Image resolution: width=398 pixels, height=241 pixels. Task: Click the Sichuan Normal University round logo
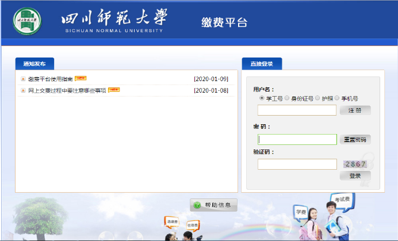pyautogui.click(x=27, y=21)
